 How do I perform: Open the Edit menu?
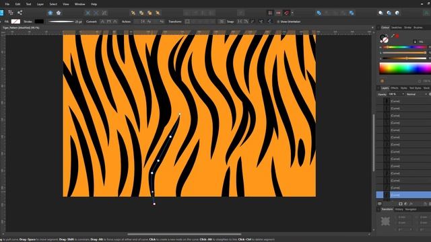pyautogui.click(x=18, y=4)
